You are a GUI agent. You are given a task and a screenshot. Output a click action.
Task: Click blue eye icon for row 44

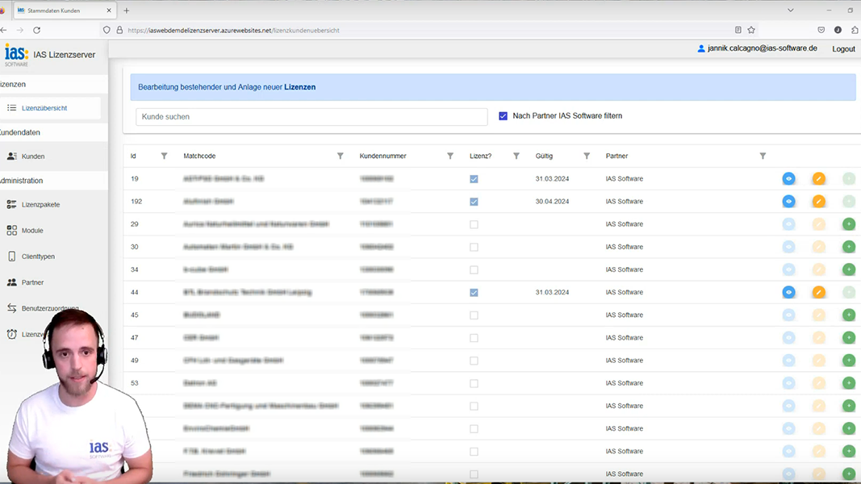[x=788, y=292]
